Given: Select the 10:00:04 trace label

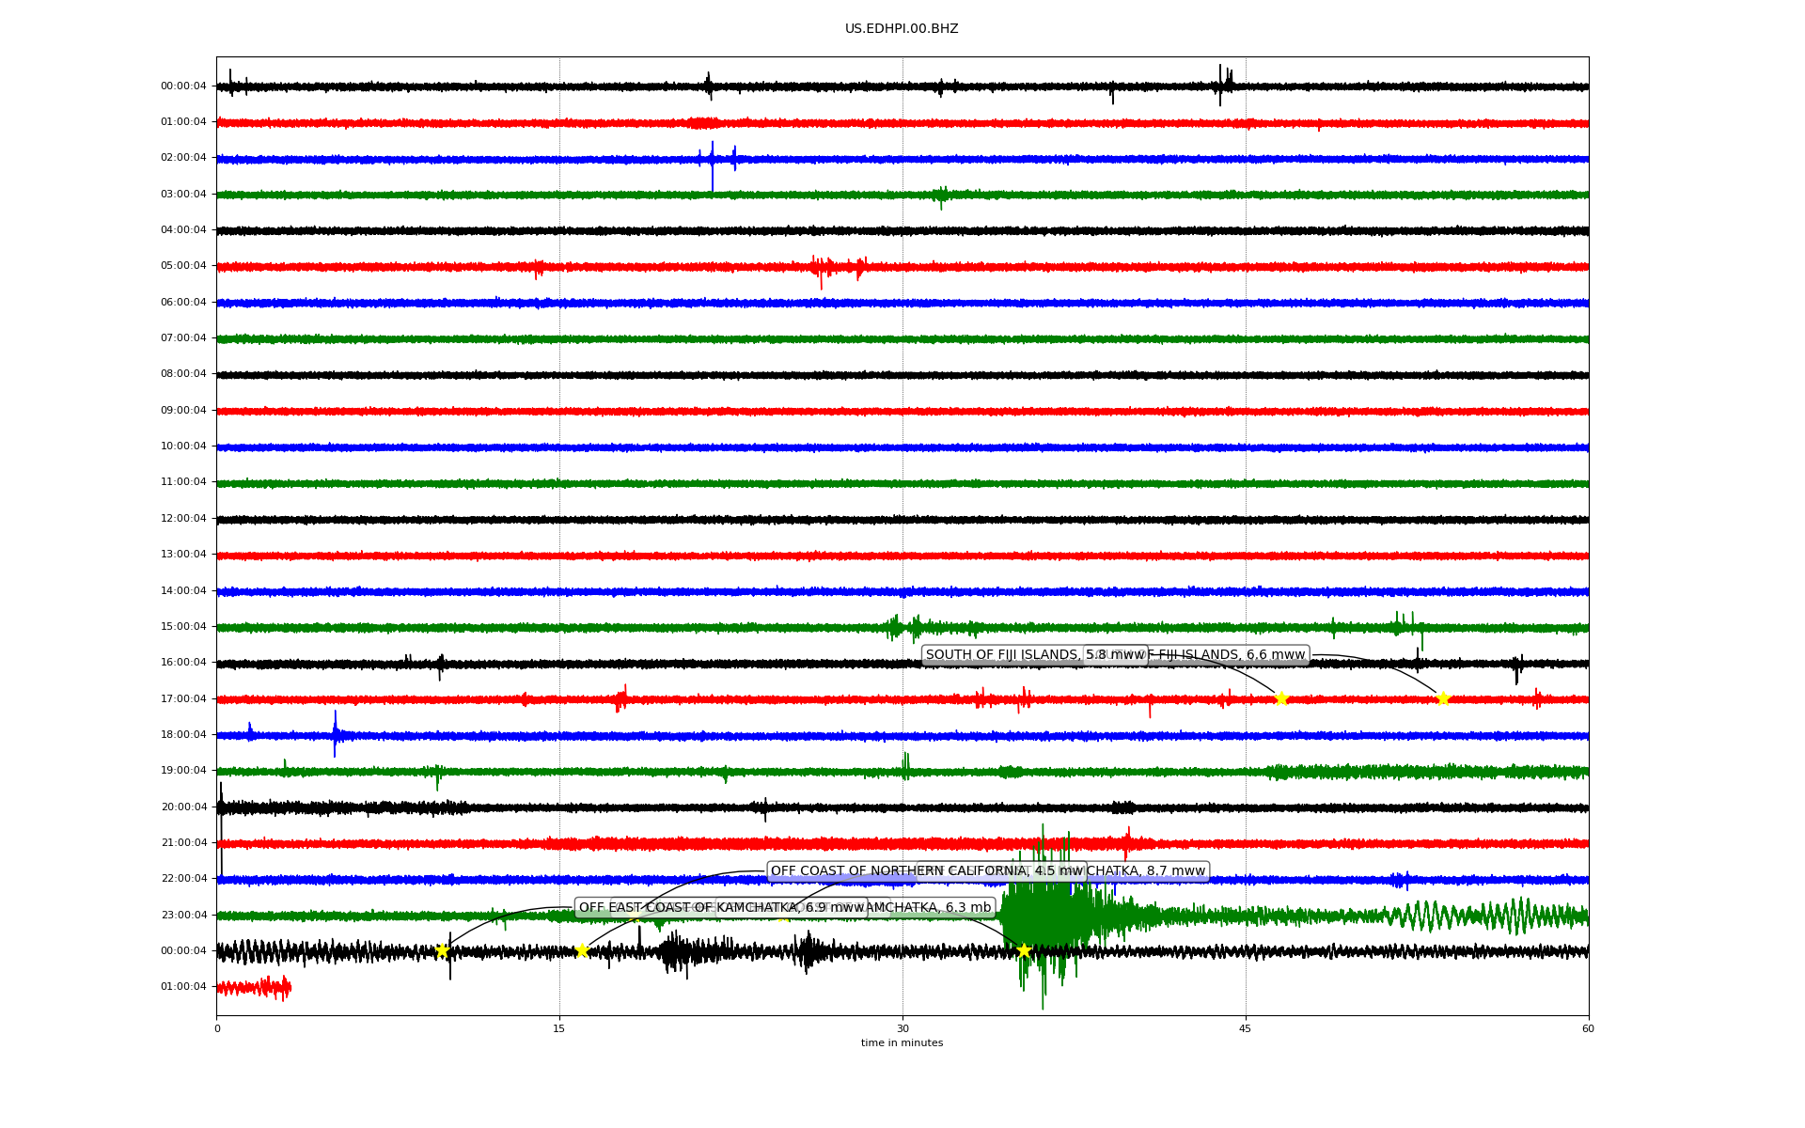Looking at the screenshot, I should coord(183,446).
